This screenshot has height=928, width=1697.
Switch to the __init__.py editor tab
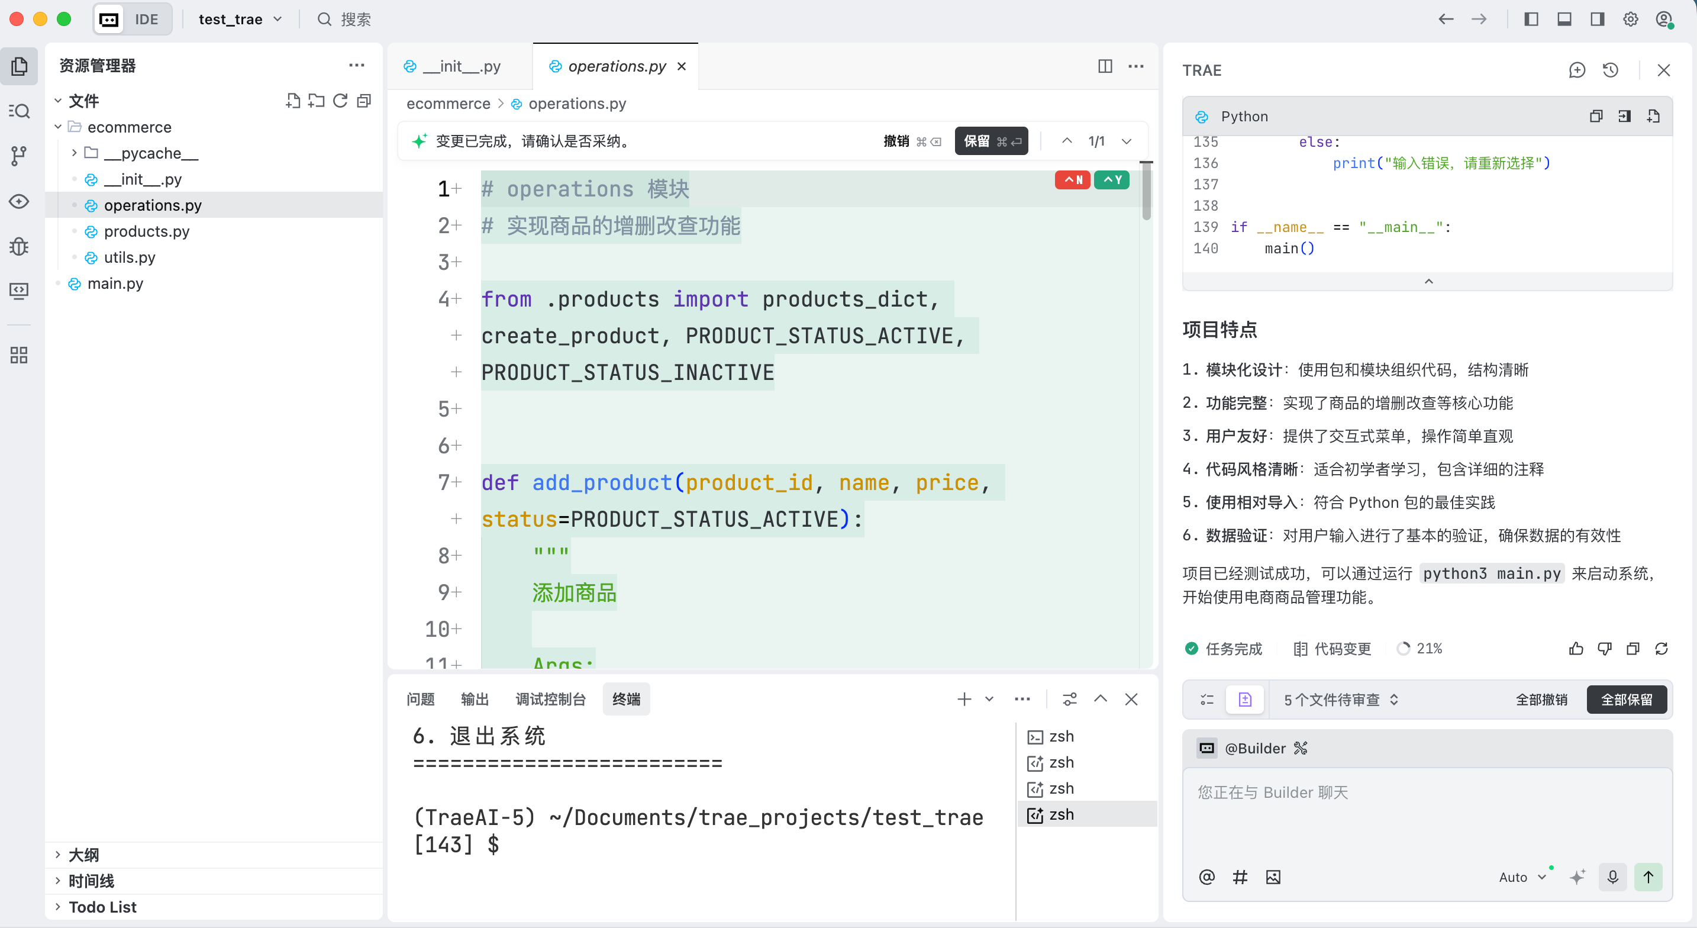461,66
